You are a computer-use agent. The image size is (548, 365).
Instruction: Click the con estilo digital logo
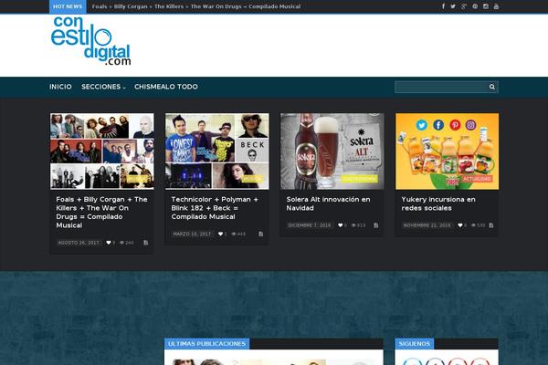(90, 41)
